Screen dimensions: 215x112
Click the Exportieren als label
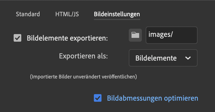[x=83, y=56]
